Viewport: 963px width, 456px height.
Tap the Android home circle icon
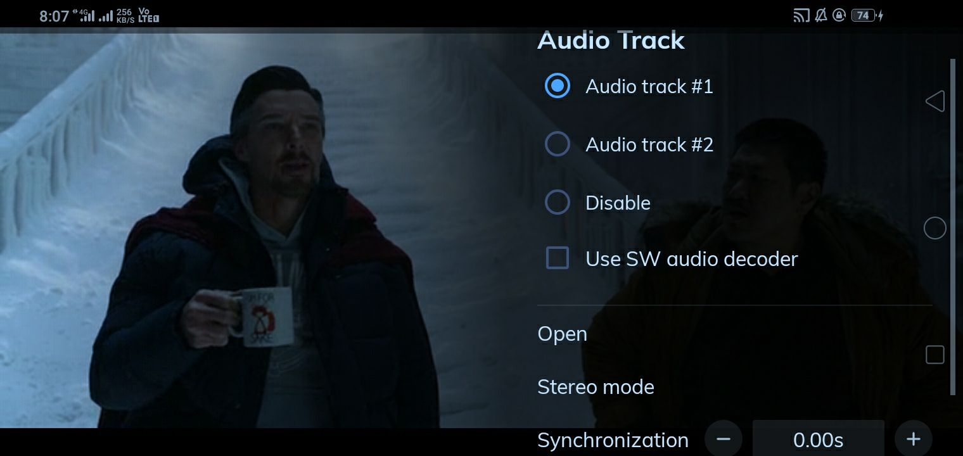pos(935,228)
